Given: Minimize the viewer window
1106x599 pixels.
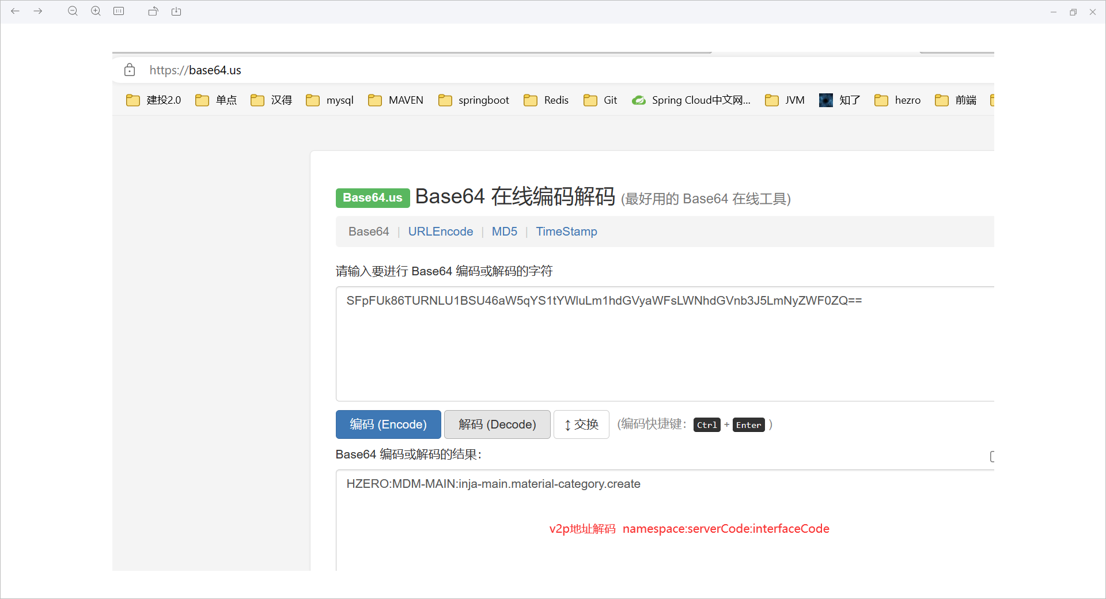Looking at the screenshot, I should tap(1053, 12).
